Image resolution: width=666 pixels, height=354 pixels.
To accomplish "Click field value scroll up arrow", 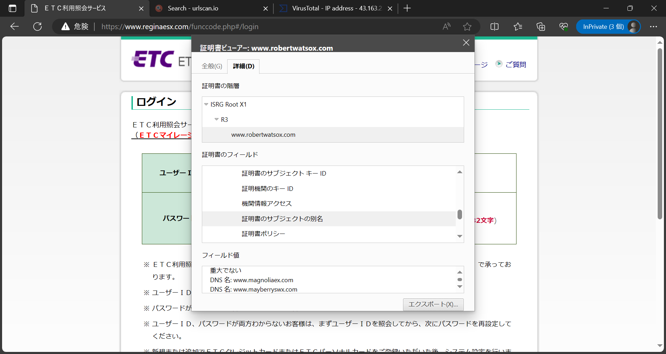I will 460,272.
